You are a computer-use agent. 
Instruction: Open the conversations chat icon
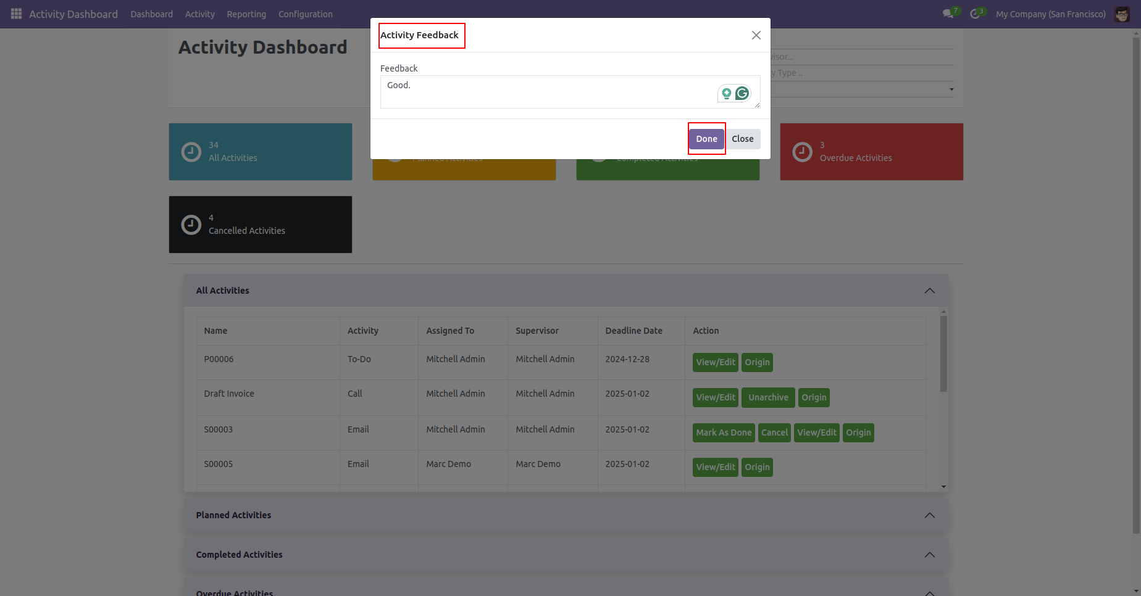coord(948,14)
